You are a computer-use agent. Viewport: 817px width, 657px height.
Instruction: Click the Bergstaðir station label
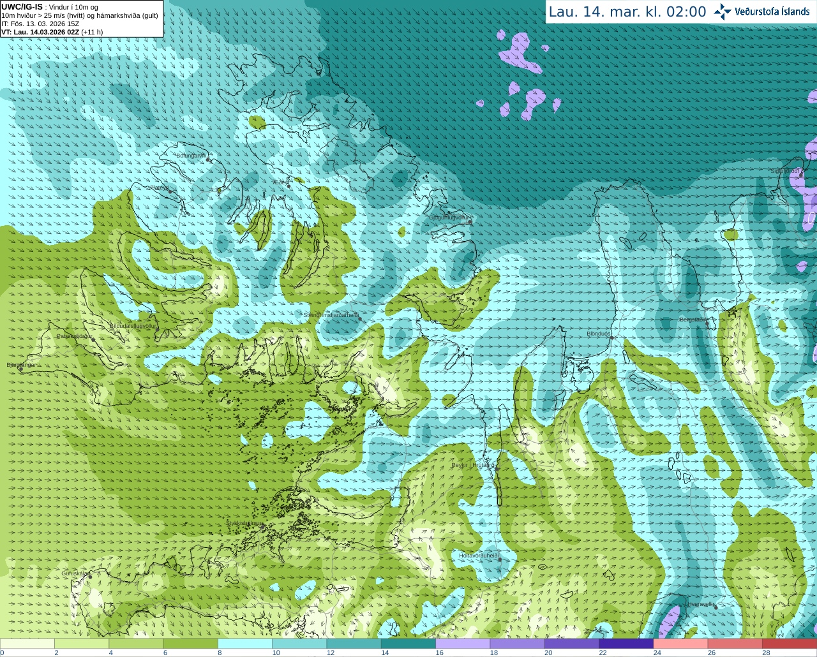(x=693, y=320)
